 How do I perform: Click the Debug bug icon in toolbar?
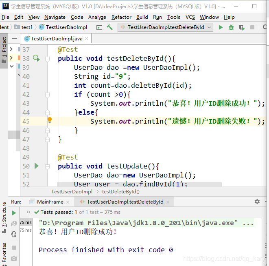pyautogui.click(x=231, y=27)
